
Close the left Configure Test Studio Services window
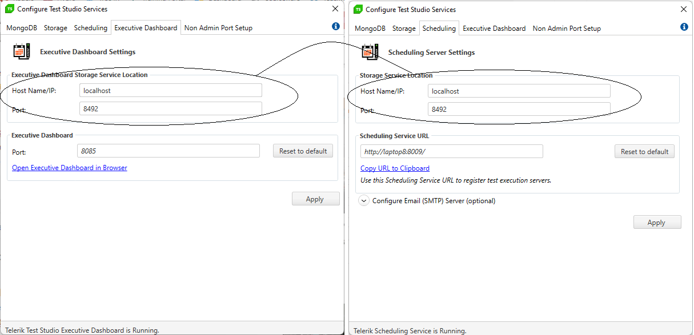pos(335,9)
